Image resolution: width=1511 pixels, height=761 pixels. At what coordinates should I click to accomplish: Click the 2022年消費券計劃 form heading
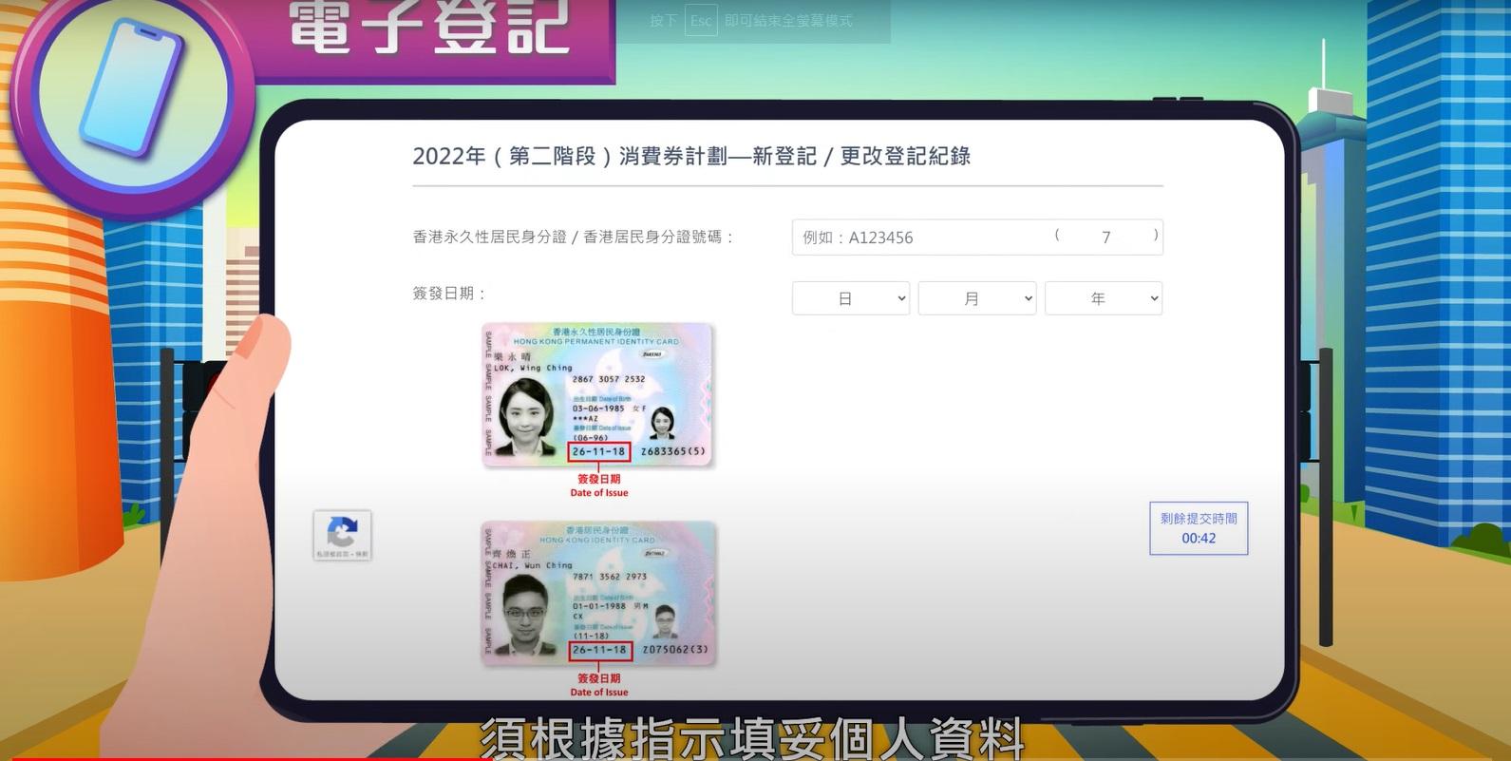tap(690, 157)
